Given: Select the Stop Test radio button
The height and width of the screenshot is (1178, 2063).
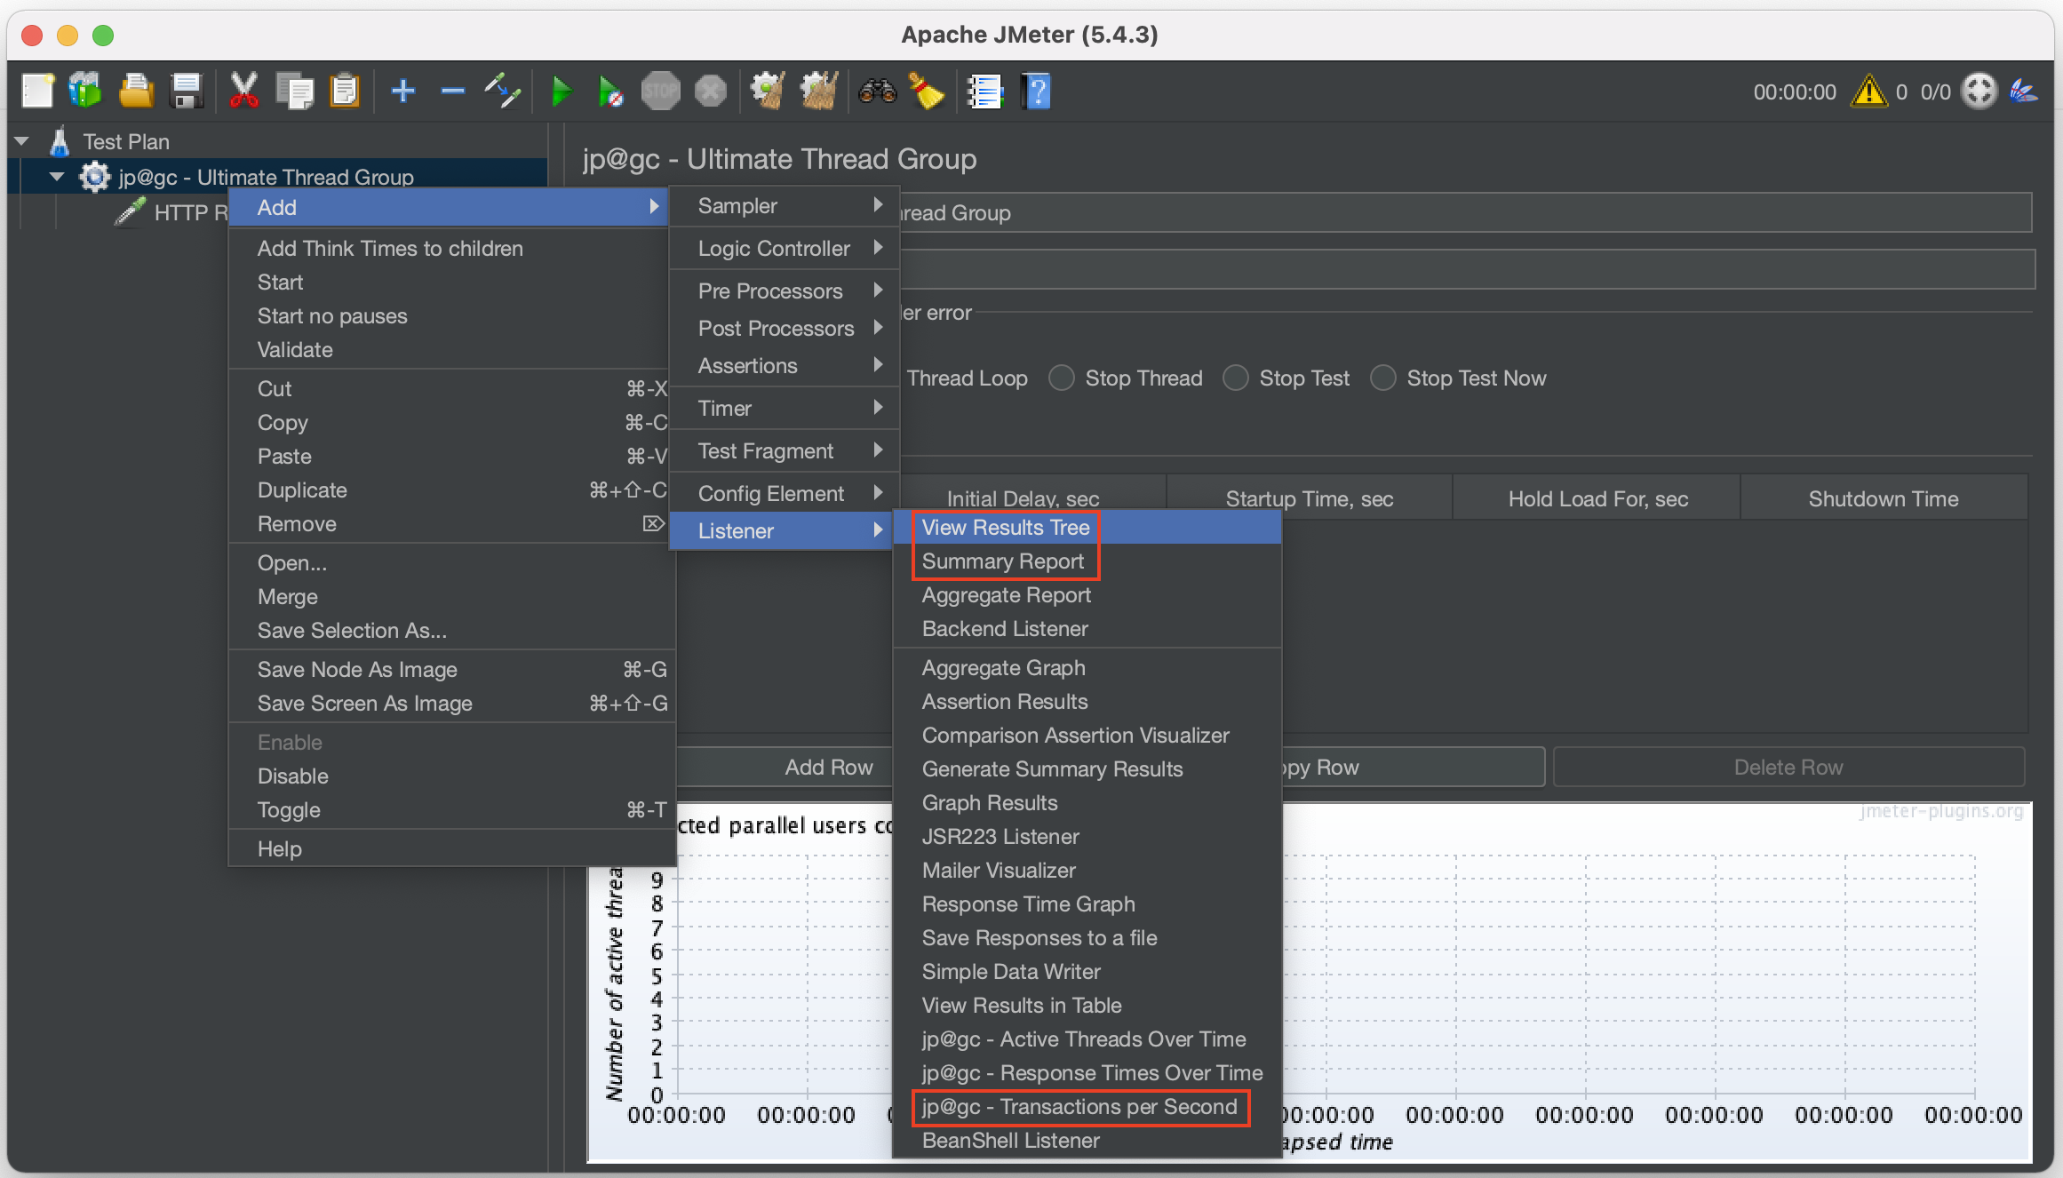Looking at the screenshot, I should point(1235,378).
